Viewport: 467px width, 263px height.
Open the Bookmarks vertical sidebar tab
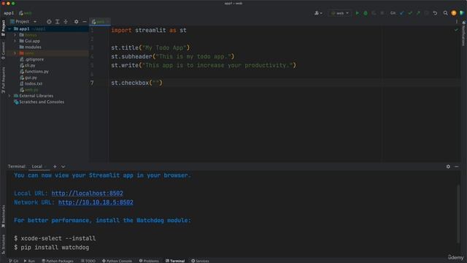(3, 216)
